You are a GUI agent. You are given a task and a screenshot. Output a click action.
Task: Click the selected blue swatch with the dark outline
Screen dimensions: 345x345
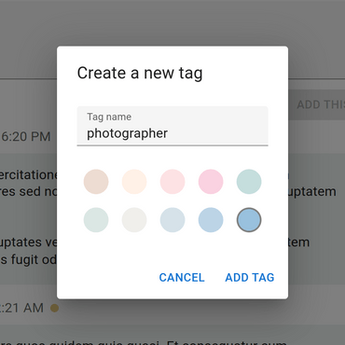[249, 220]
